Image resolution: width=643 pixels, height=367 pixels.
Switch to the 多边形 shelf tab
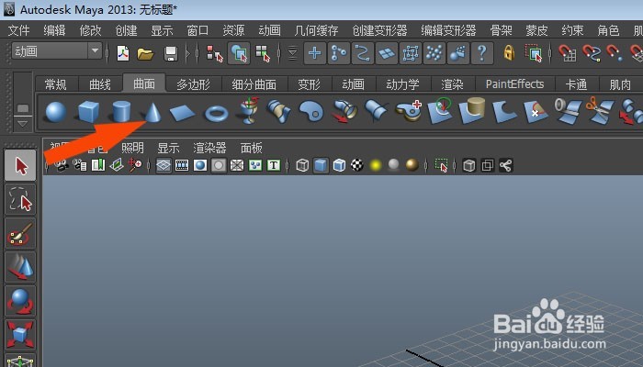click(193, 84)
